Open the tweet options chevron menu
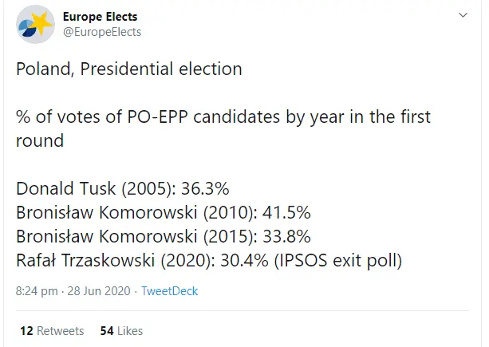 (463, 17)
